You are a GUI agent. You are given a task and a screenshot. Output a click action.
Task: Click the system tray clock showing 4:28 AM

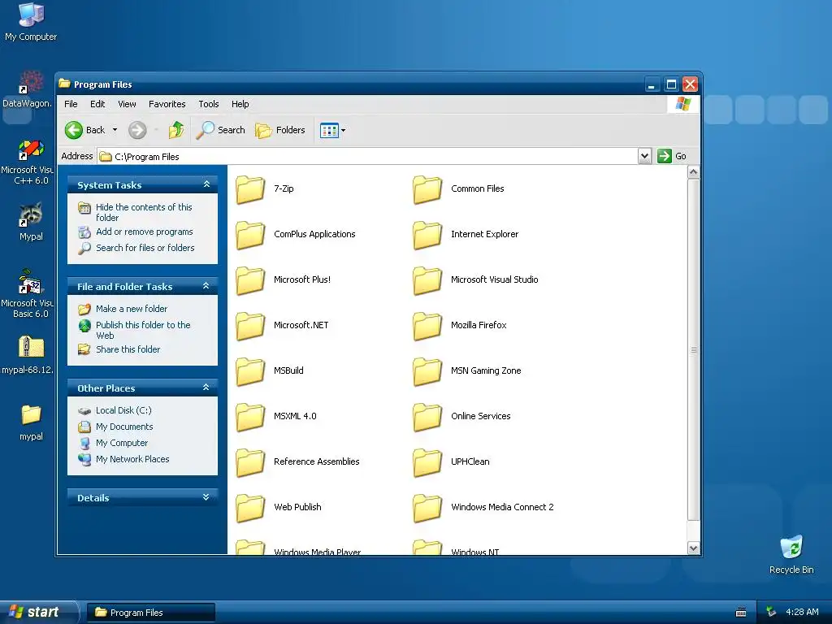coord(802,613)
